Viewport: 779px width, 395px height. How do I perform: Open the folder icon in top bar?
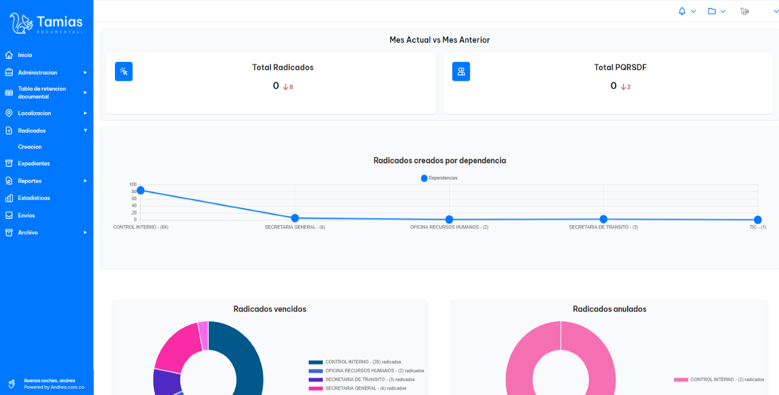click(x=712, y=11)
